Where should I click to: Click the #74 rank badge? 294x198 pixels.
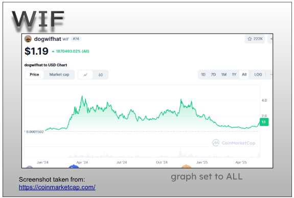76,39
